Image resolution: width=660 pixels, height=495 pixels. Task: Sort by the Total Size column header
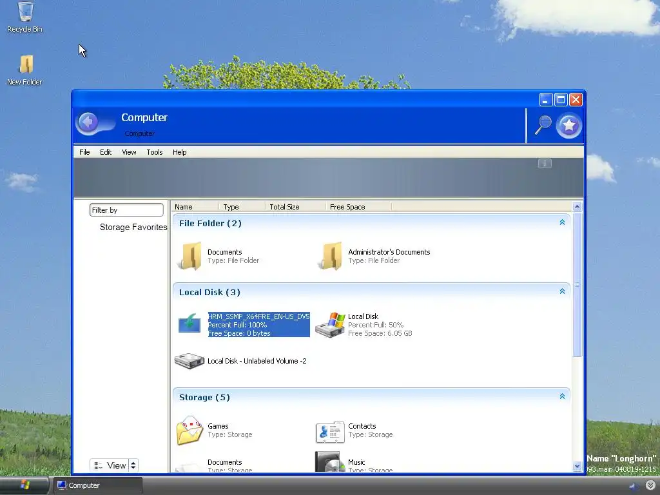click(x=295, y=207)
